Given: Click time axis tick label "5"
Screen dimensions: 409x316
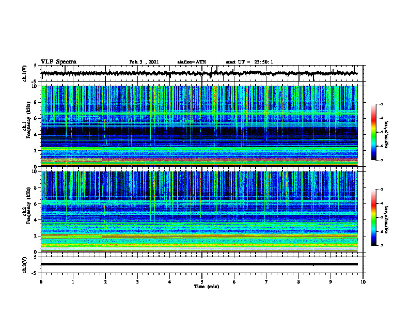Looking at the screenshot, I should (x=202, y=282).
